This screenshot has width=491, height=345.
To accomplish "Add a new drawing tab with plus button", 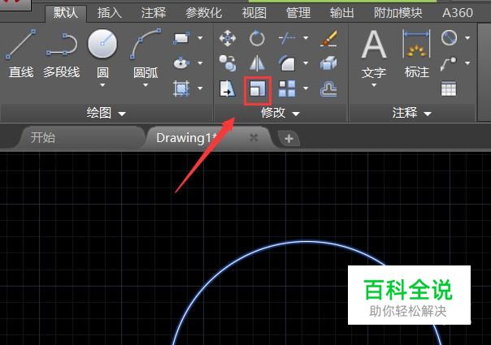I will pyautogui.click(x=289, y=138).
